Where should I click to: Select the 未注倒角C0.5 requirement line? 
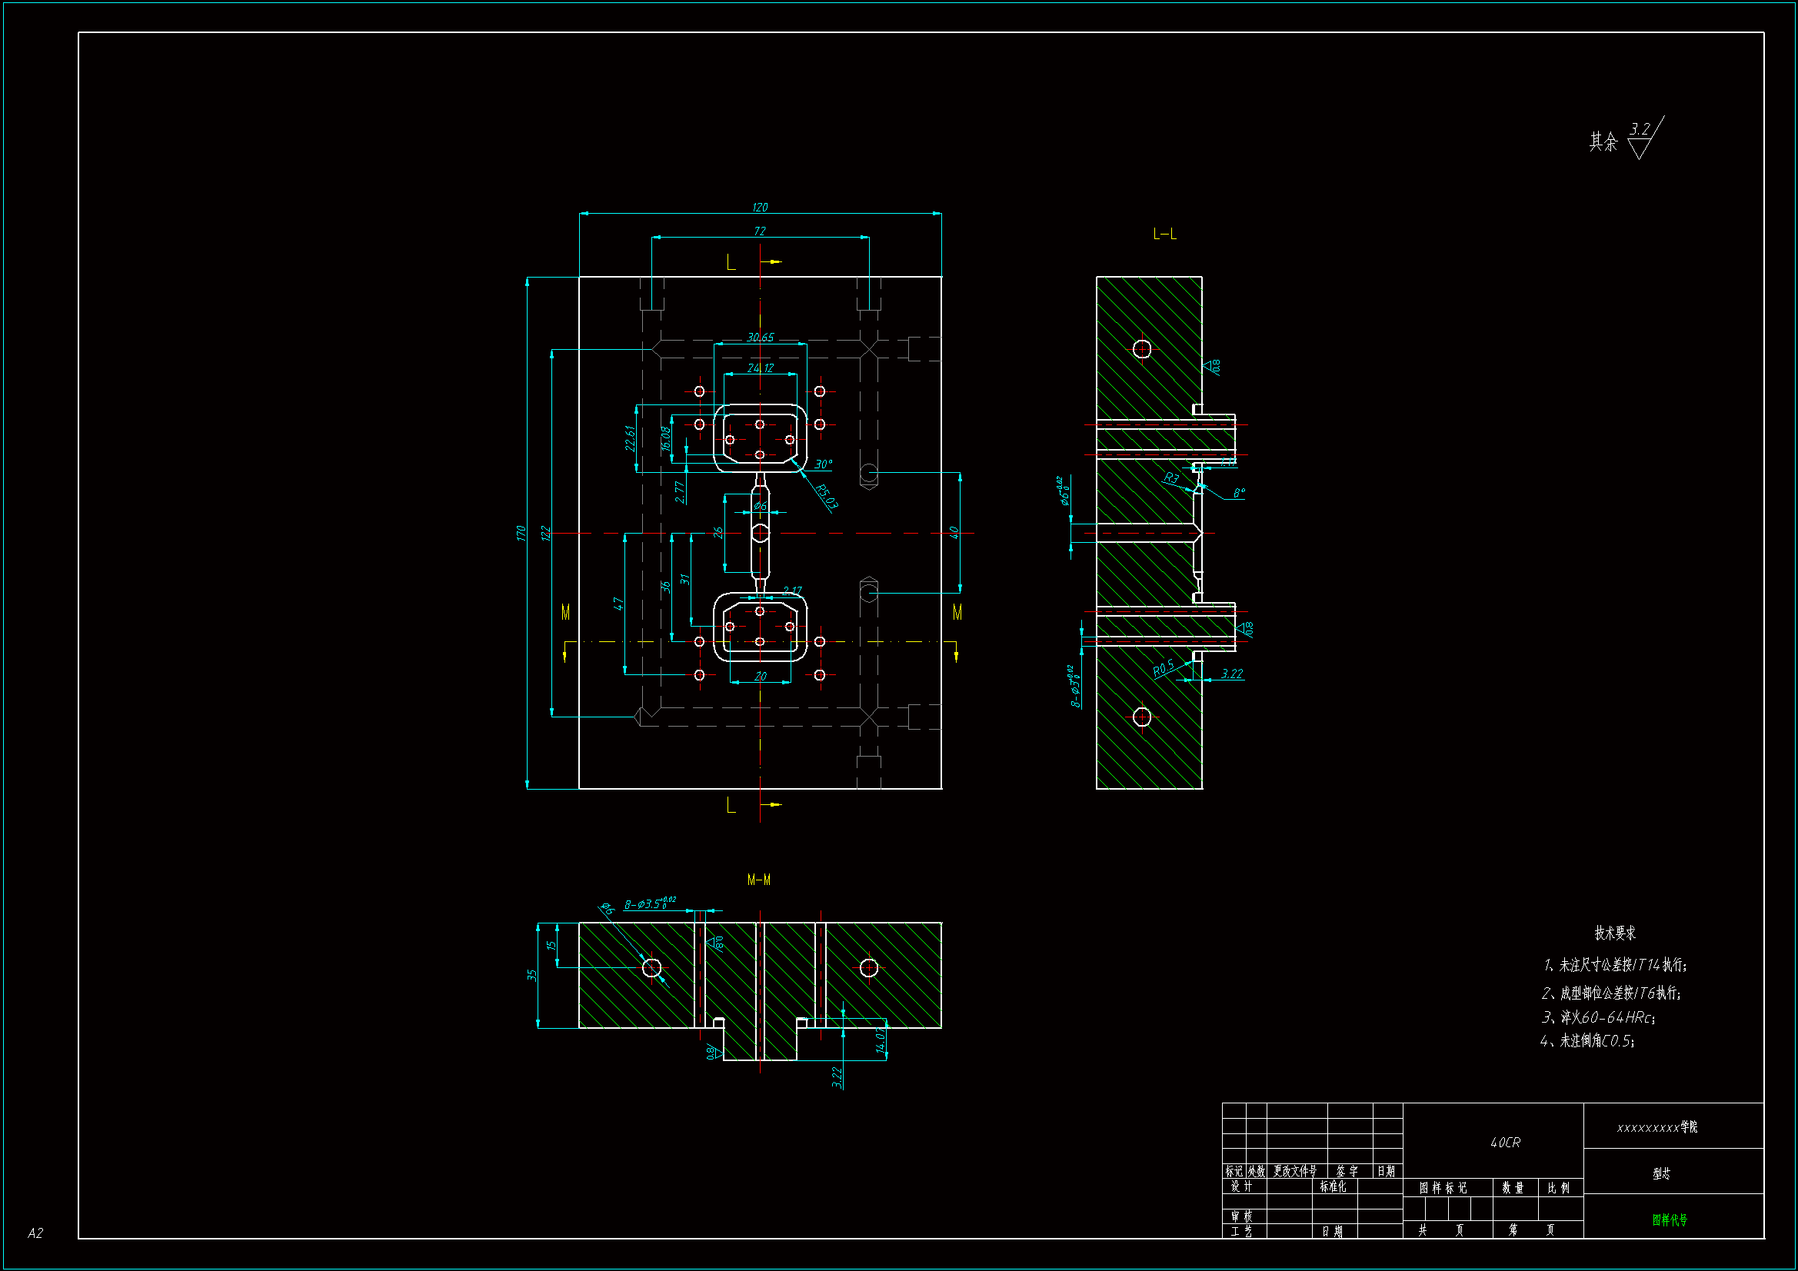coord(1587,1041)
